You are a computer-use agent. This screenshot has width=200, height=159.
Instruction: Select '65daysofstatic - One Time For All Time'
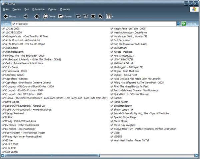[26, 36]
